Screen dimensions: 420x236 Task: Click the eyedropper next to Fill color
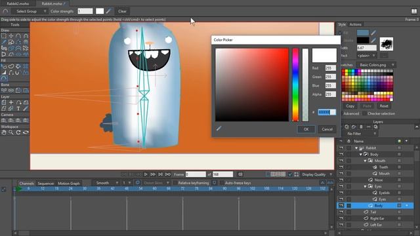pos(373,33)
